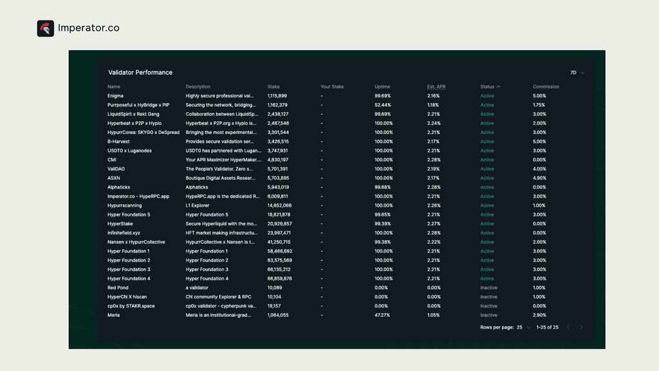This screenshot has width=659, height=371.
Task: Click the Status column sort arrow
Action: tap(497, 86)
